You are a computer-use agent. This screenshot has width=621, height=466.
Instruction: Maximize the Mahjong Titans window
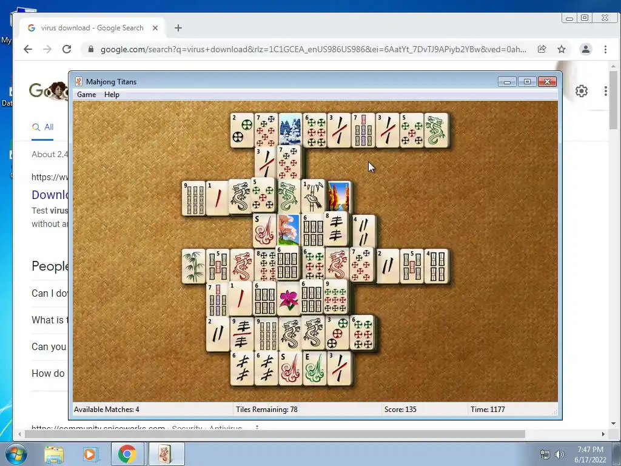(527, 82)
